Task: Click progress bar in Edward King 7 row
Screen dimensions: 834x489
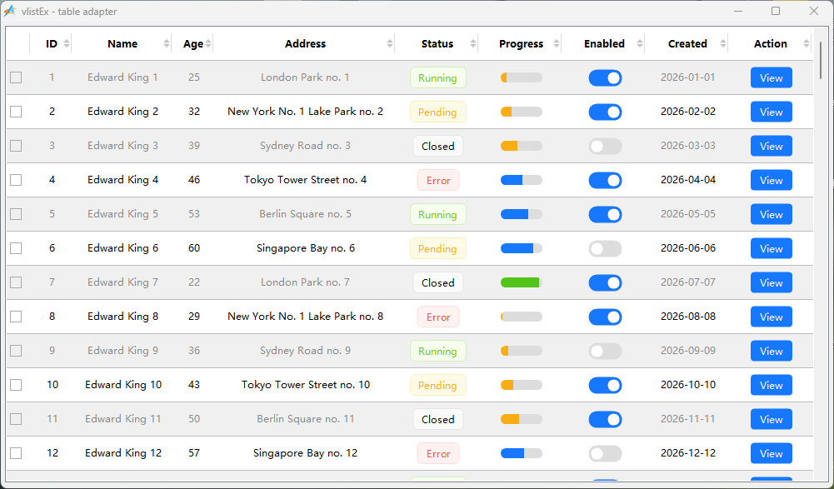Action: click(x=522, y=282)
